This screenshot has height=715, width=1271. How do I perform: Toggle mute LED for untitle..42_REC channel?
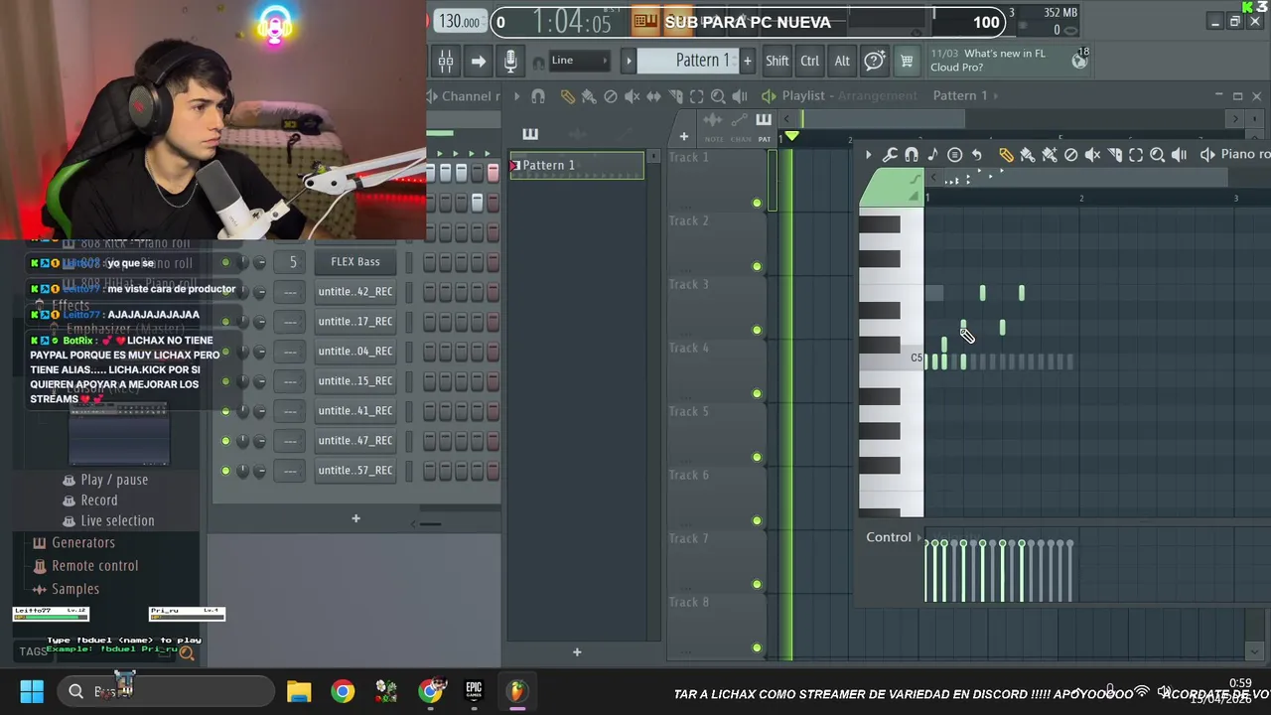(x=225, y=292)
